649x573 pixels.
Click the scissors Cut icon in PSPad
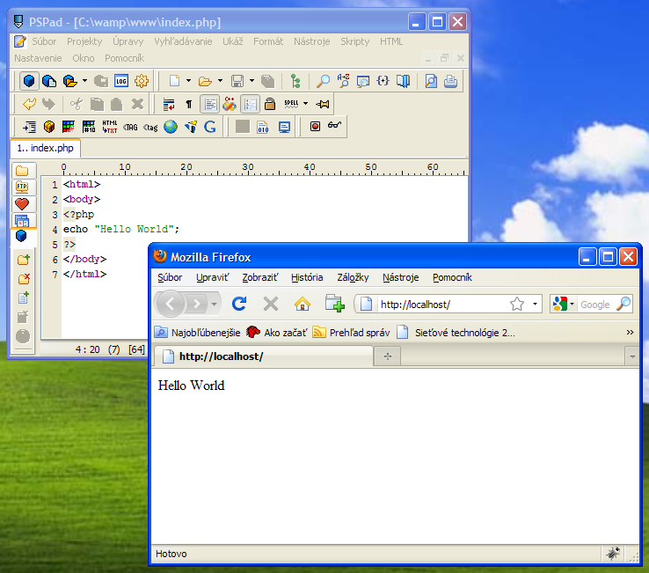[77, 104]
